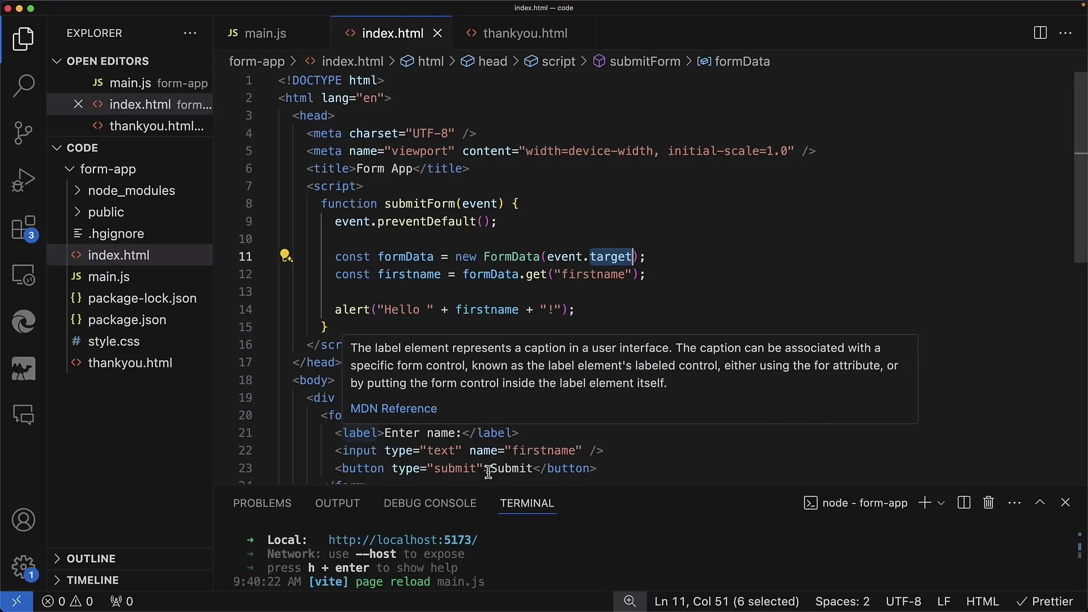Click the Prettier status bar button
Viewport: 1088px width, 612px height.
(1044, 601)
